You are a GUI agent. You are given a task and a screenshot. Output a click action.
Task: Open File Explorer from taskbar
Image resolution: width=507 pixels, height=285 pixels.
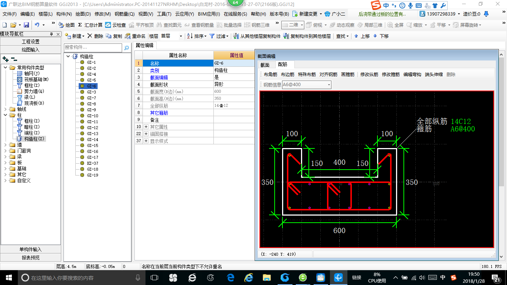click(x=266, y=277)
